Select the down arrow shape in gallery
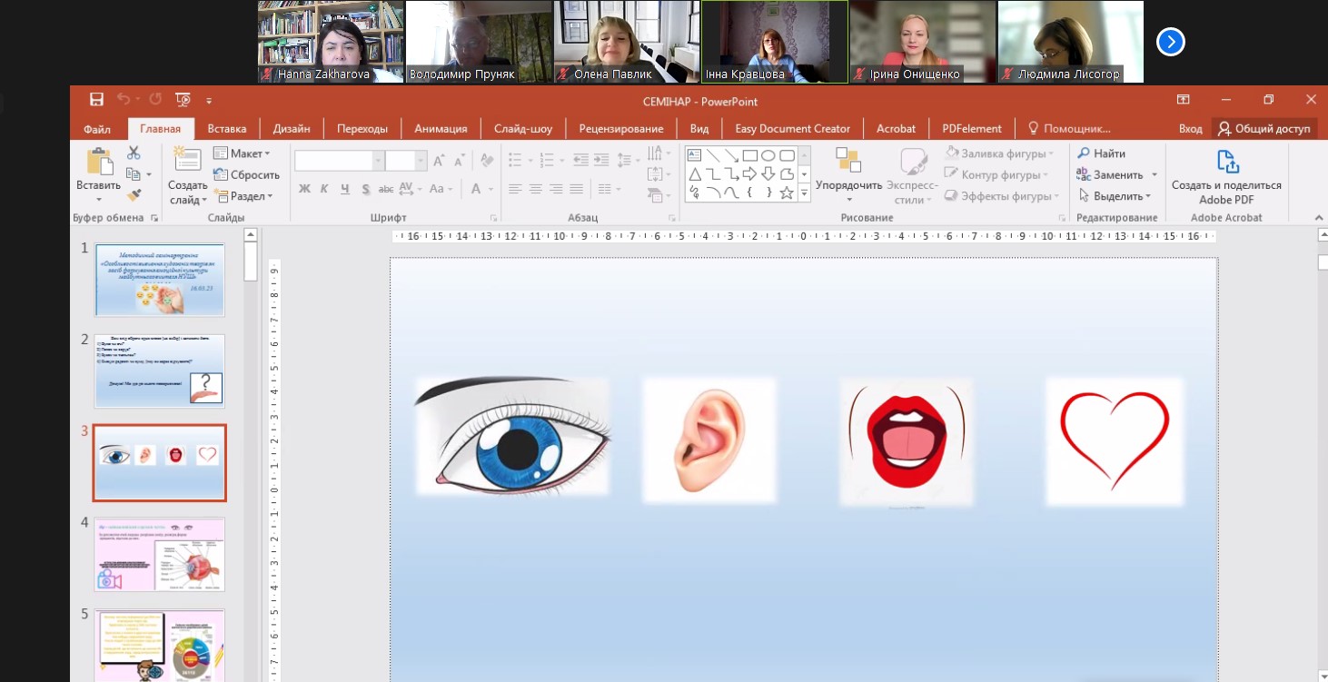1328x682 pixels. [768, 174]
